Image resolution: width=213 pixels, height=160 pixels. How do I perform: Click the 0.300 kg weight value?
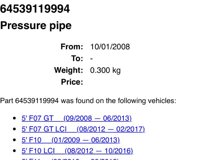105,70
